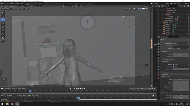
Task: Click the Blender logo menu icon
Action: 2,4
